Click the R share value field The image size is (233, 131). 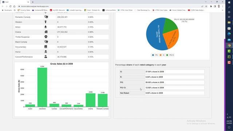click(x=175, y=77)
